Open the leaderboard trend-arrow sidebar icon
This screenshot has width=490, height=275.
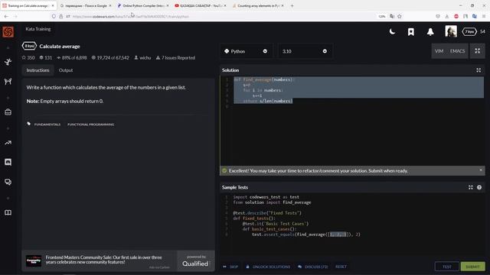(x=8, y=143)
